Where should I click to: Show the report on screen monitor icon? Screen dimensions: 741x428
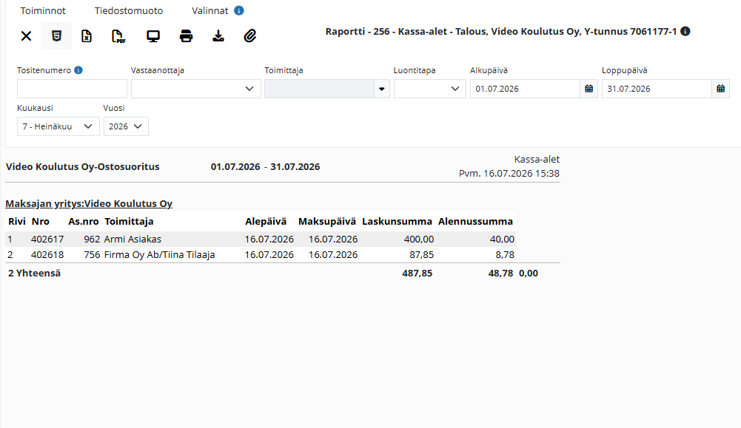click(153, 36)
